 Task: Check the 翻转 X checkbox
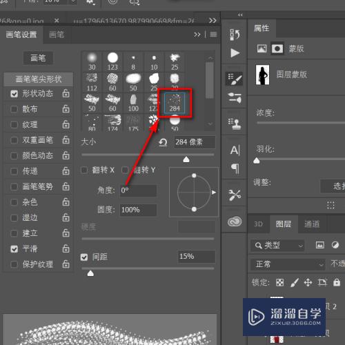click(x=84, y=170)
